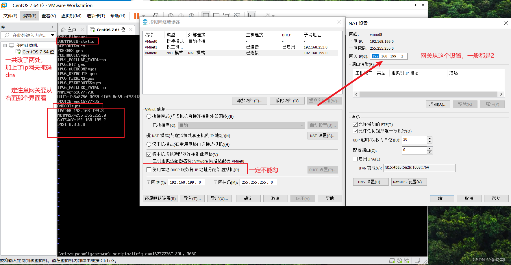Toggle 使用本地 DHCP 服务 checkbox
Image resolution: width=511 pixels, height=265 pixels.
149,170
